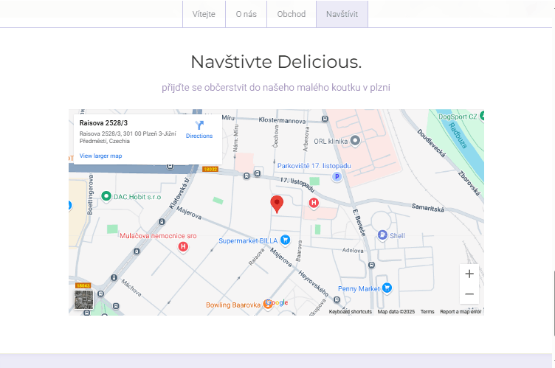Switch to satellite imagery thumbnail
Screen dimensions: 555x368
[x=84, y=299]
